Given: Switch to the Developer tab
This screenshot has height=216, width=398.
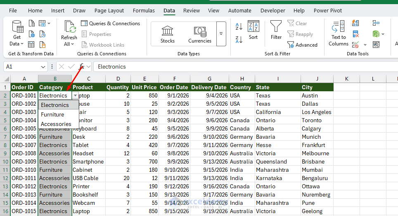Looking at the screenshot, I should [x=272, y=11].
